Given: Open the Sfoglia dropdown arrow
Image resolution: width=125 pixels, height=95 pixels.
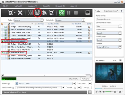Looking at the screenshot, I should 79,88.
